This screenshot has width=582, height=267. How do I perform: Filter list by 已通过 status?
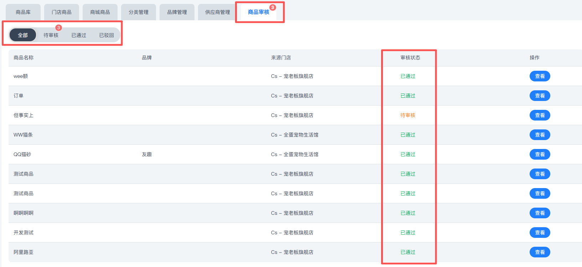pos(79,35)
